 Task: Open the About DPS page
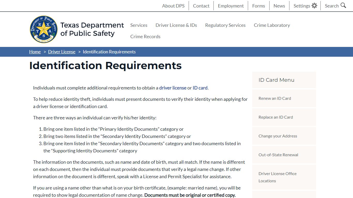click(173, 6)
